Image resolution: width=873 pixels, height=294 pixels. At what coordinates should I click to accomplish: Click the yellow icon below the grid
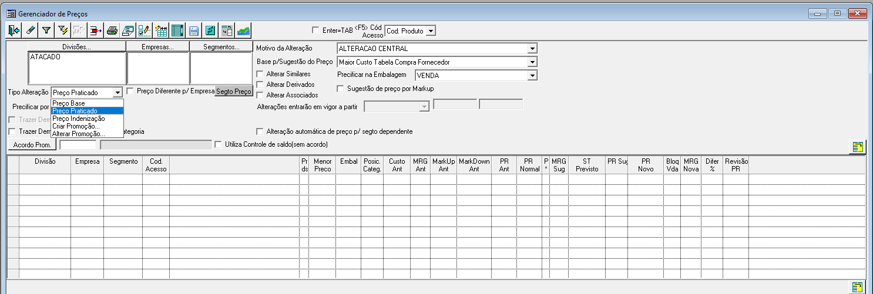click(858, 288)
